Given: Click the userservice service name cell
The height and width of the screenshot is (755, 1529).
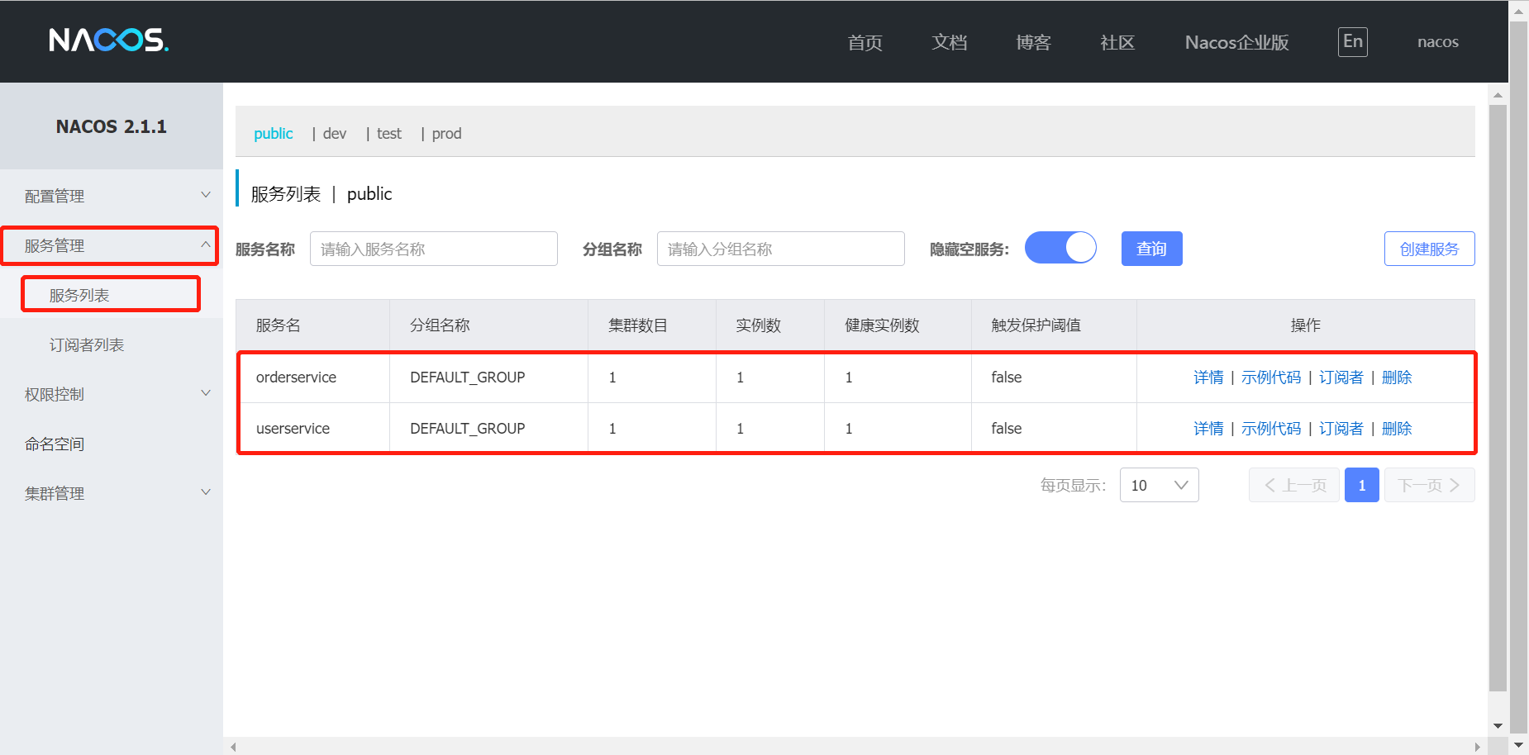Looking at the screenshot, I should [293, 428].
